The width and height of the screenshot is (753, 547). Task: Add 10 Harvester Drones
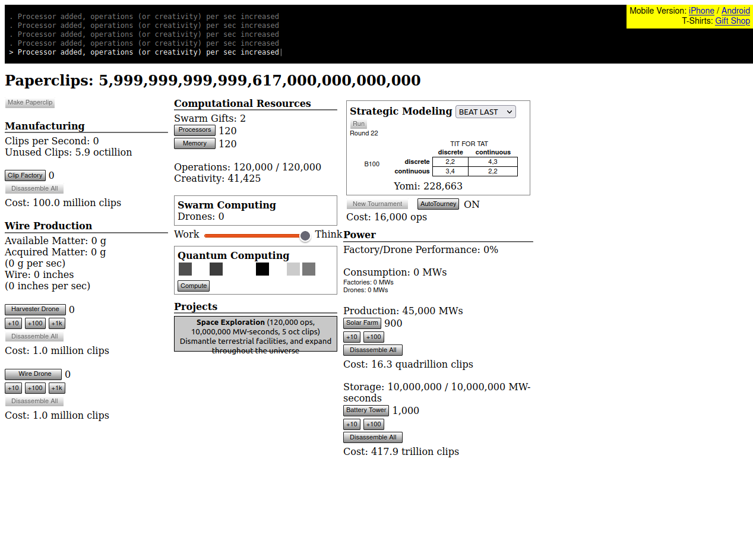(x=14, y=324)
